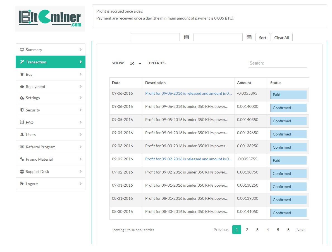This screenshot has height=252, width=332.
Task: Open the second date field calendar icon
Action: pyautogui.click(x=249, y=37)
